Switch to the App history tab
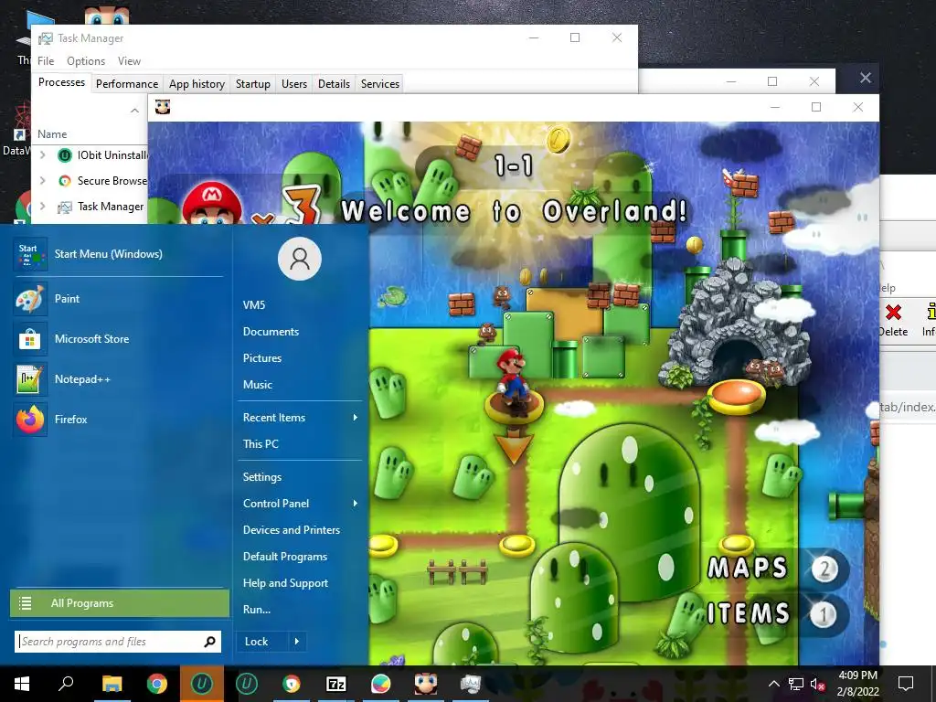Image resolution: width=936 pixels, height=702 pixels. (x=197, y=83)
